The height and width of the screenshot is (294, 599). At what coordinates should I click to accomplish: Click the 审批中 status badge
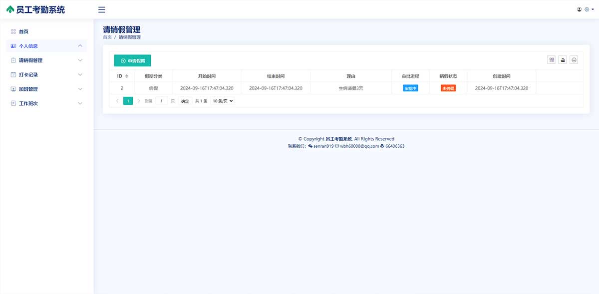(x=410, y=88)
